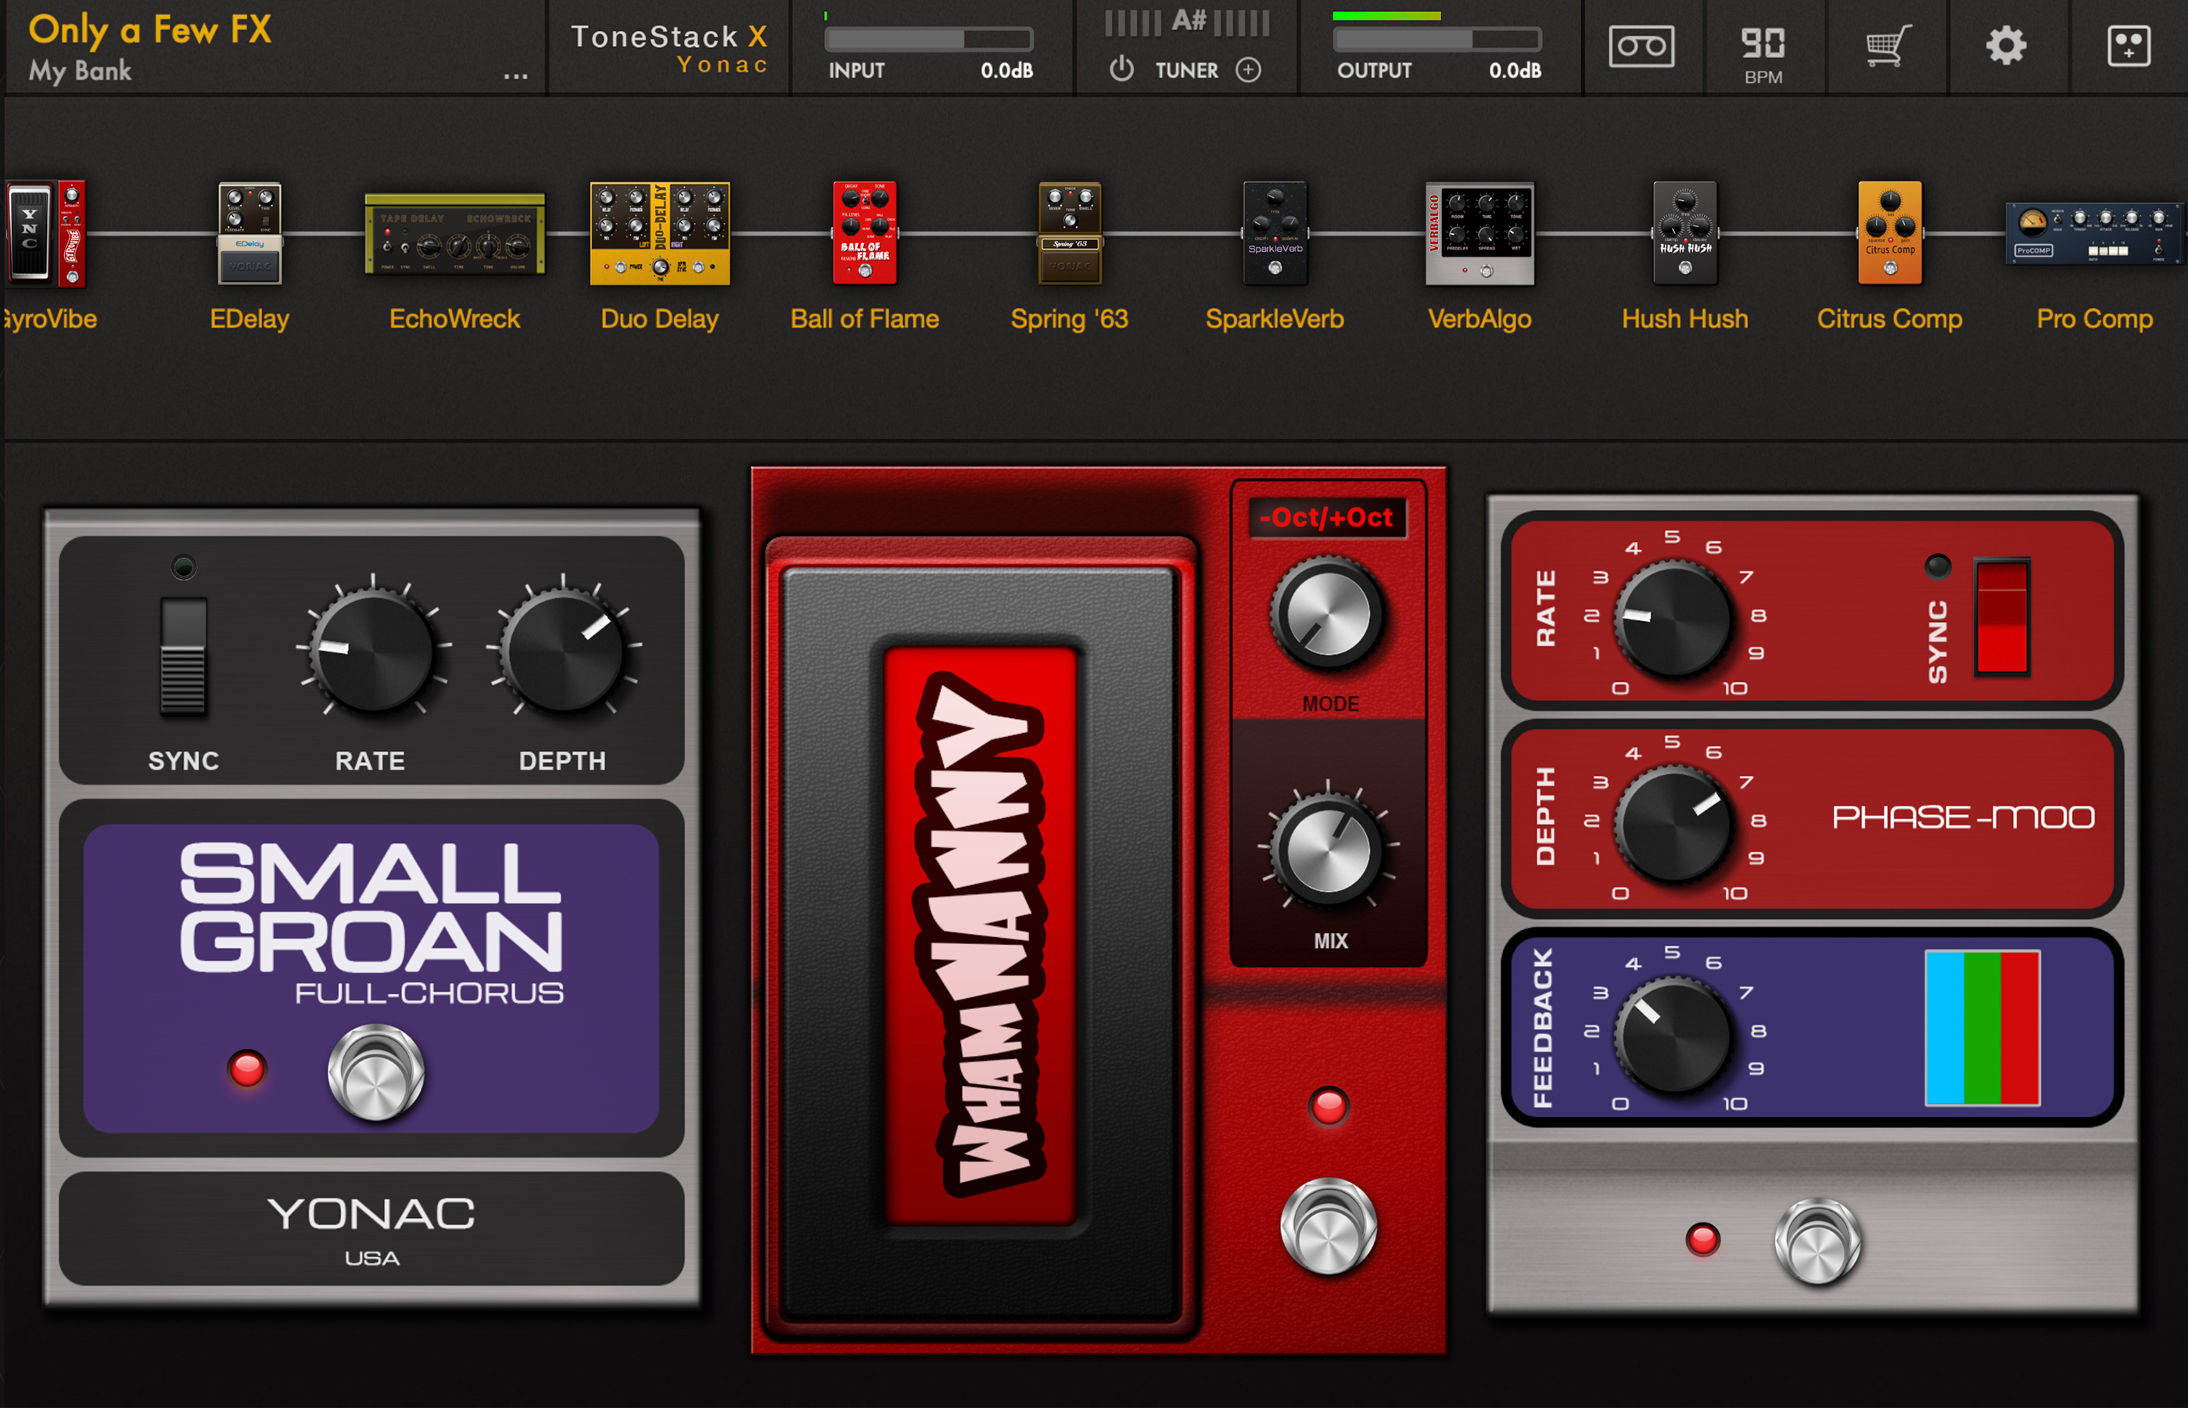Toggle the Phase-Moo footswitch
This screenshot has width=2188, height=1408.
pos(1818,1242)
